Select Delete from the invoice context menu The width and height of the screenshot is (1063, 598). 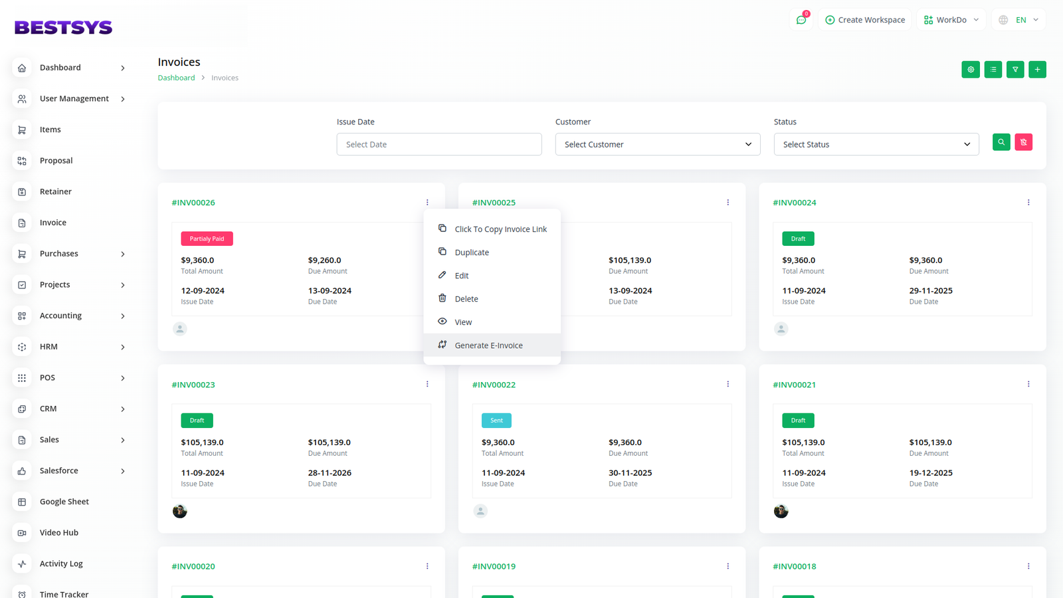point(466,299)
